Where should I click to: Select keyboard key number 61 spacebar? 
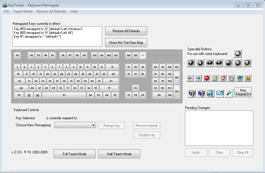point(64,95)
